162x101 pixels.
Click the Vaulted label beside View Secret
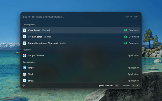[46, 30]
